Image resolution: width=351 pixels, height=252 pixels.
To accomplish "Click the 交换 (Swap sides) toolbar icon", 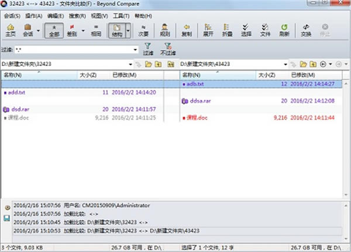I will [306, 29].
